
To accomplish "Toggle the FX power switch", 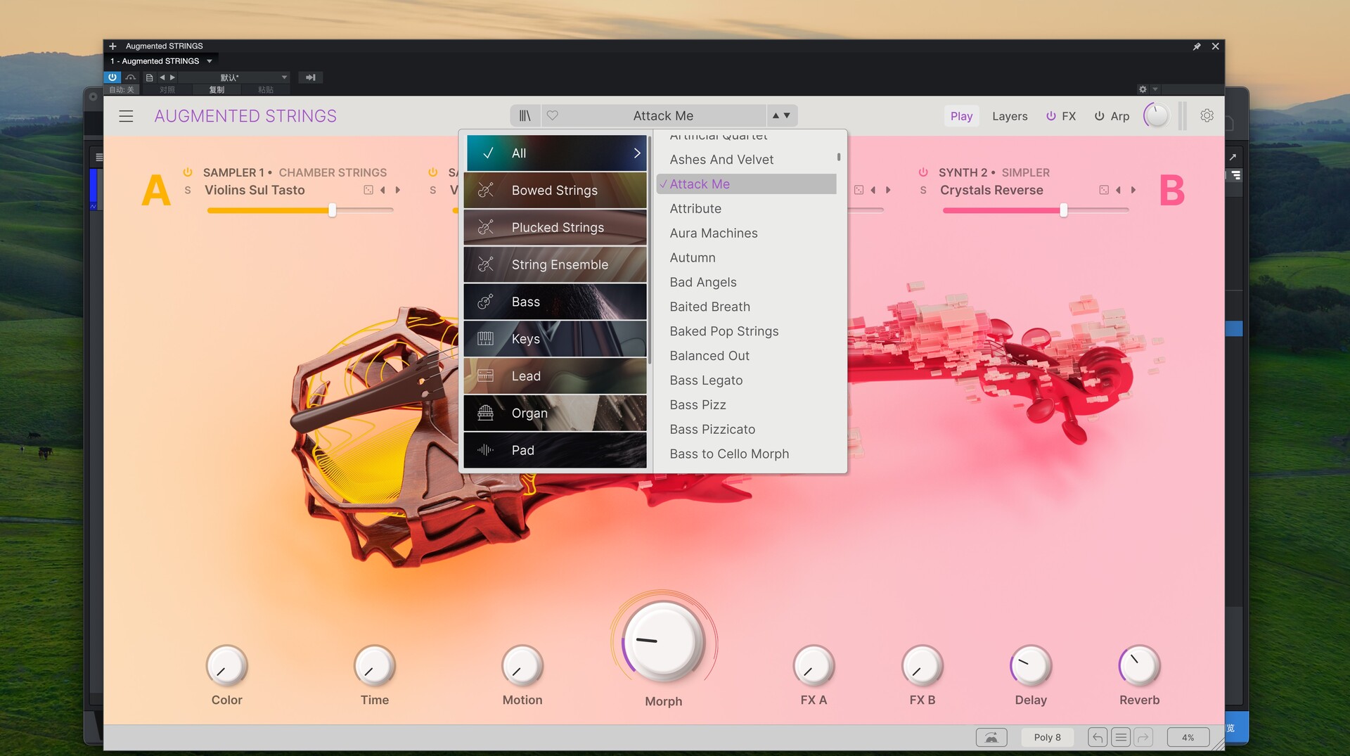I will [x=1050, y=116].
